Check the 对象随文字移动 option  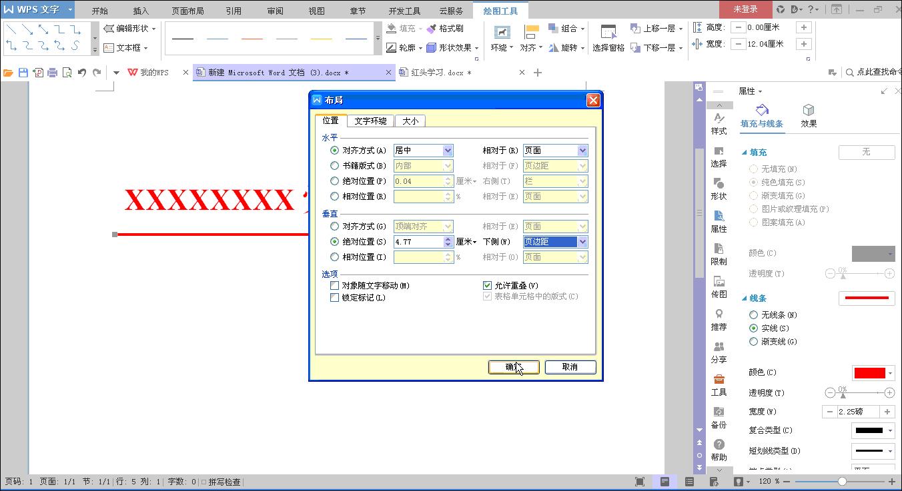335,285
